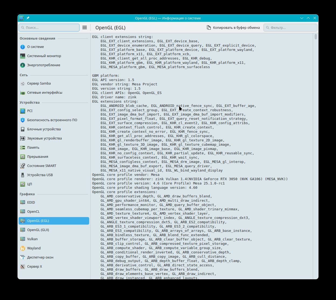Select Сетевые интерфейсы entry
The width and height of the screenshot is (336, 300).
(x=54, y=93)
